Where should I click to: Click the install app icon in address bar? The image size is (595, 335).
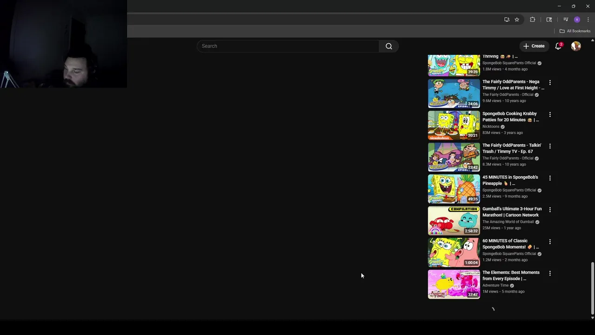coord(507,20)
